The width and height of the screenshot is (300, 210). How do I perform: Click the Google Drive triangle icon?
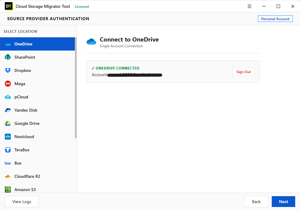[x=8, y=123]
